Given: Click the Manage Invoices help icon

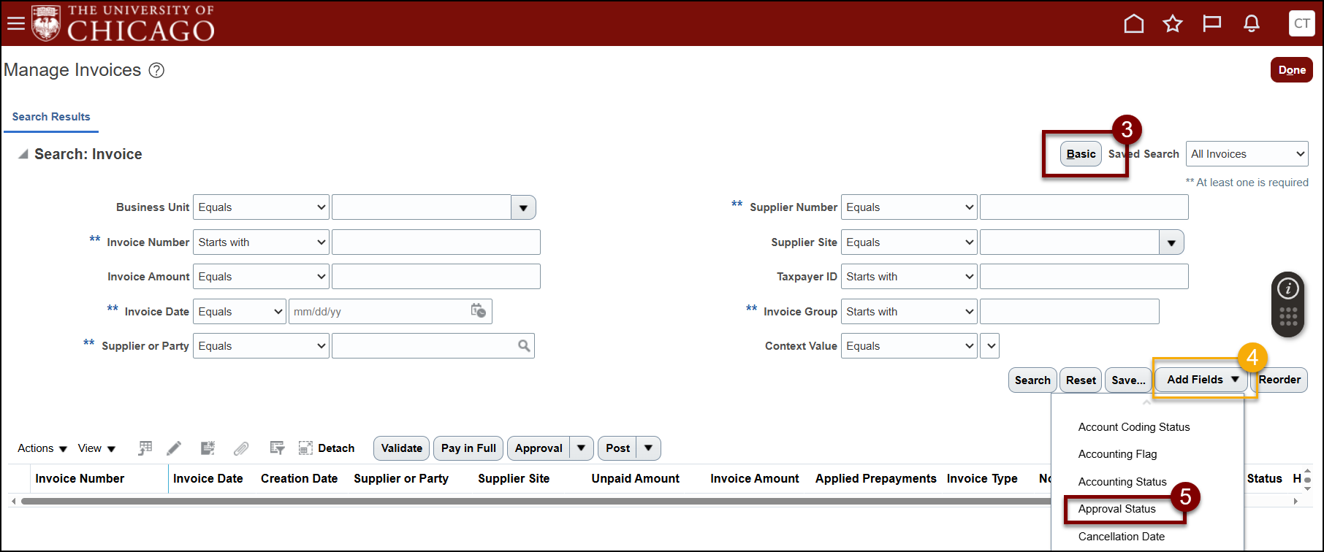Looking at the screenshot, I should pyautogui.click(x=156, y=71).
